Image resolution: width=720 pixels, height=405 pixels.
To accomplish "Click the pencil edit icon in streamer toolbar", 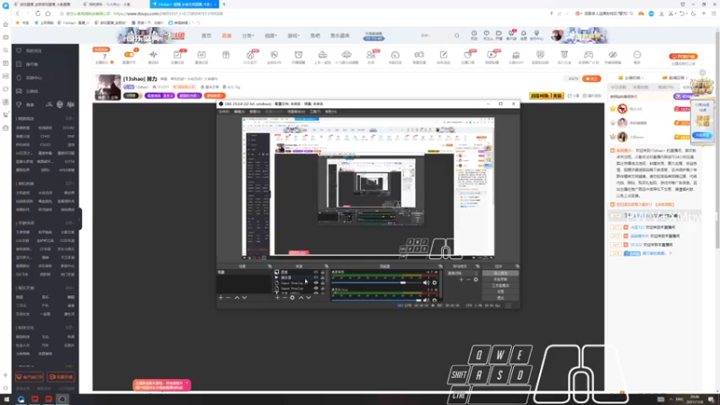I will tap(444, 55).
